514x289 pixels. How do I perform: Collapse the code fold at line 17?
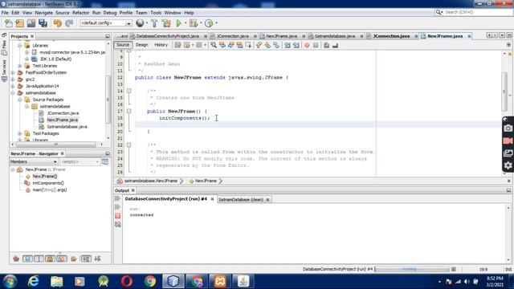coord(128,111)
